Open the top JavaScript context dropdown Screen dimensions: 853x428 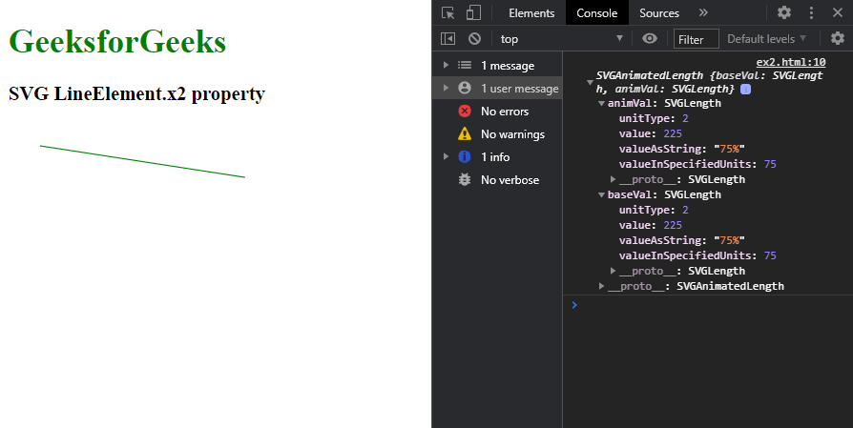point(561,38)
